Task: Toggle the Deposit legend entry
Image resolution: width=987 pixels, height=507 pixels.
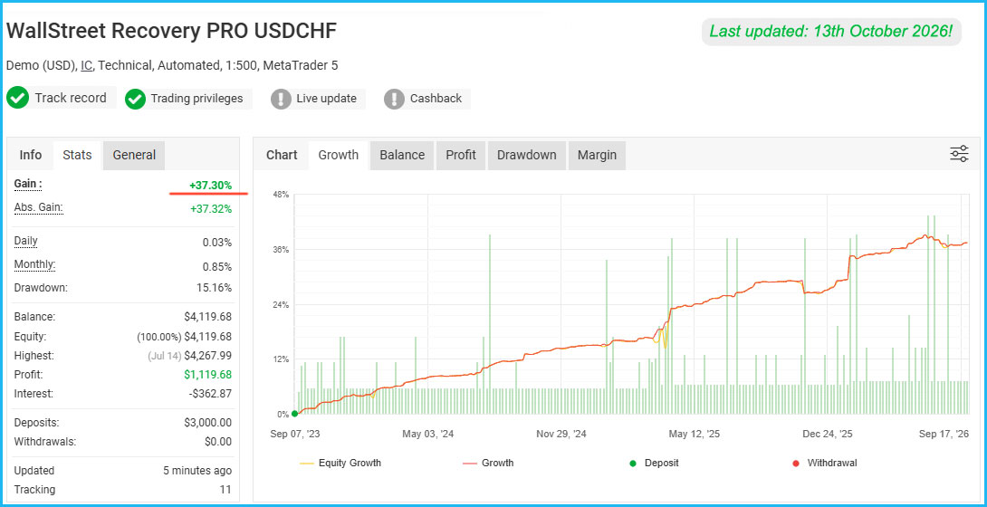Action: coord(654,463)
